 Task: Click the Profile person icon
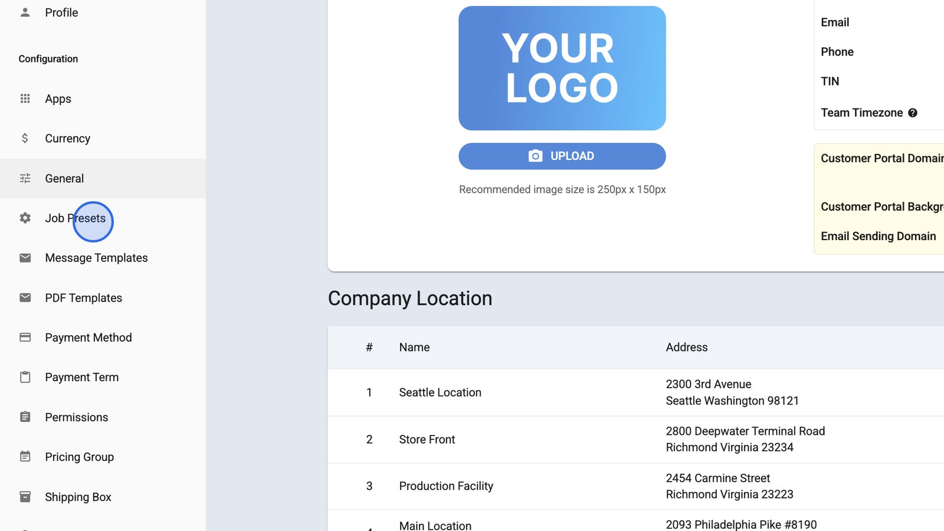coord(25,12)
